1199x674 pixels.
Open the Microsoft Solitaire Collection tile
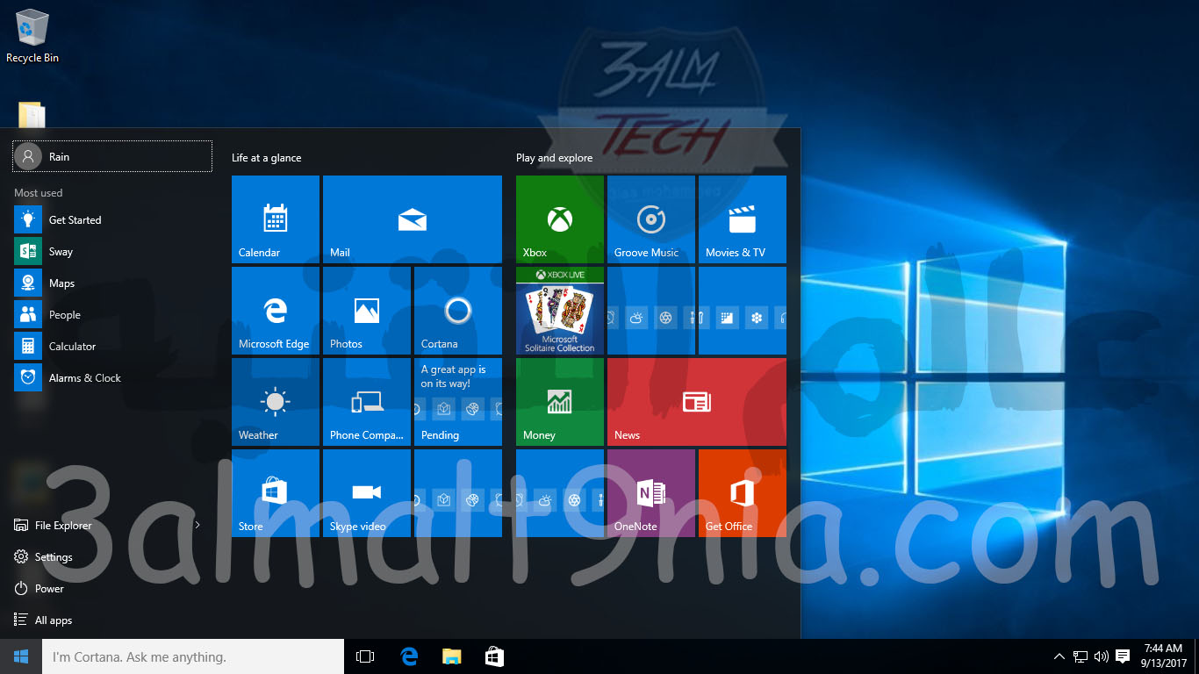point(560,311)
